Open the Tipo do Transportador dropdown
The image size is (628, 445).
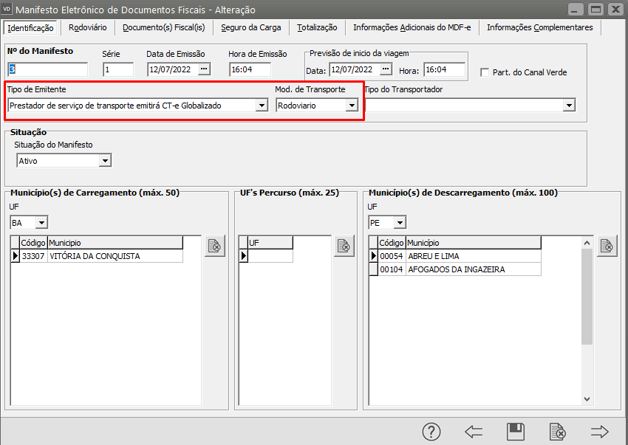569,106
